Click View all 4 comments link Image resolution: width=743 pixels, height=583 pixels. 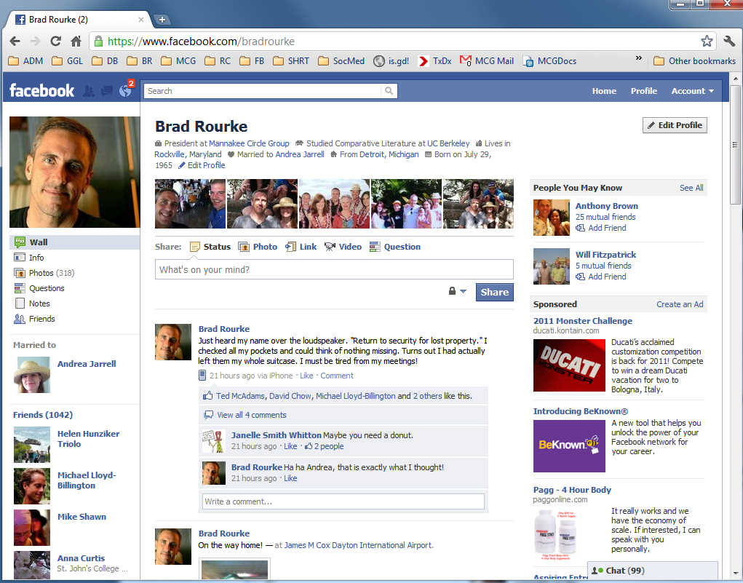point(251,415)
